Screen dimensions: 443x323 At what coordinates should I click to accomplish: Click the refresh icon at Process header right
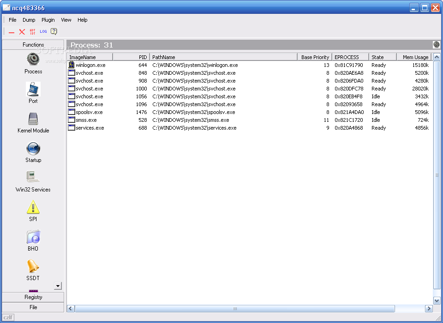436,45
